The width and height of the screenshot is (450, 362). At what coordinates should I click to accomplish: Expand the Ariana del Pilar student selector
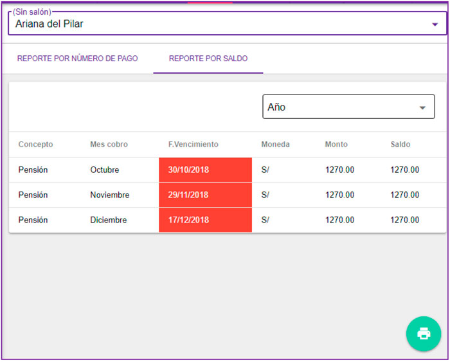(224, 24)
